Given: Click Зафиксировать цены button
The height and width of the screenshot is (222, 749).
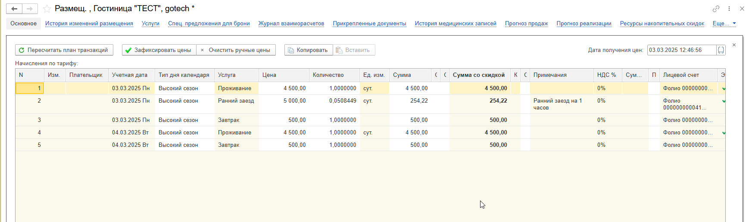Looking at the screenshot, I should click(159, 50).
